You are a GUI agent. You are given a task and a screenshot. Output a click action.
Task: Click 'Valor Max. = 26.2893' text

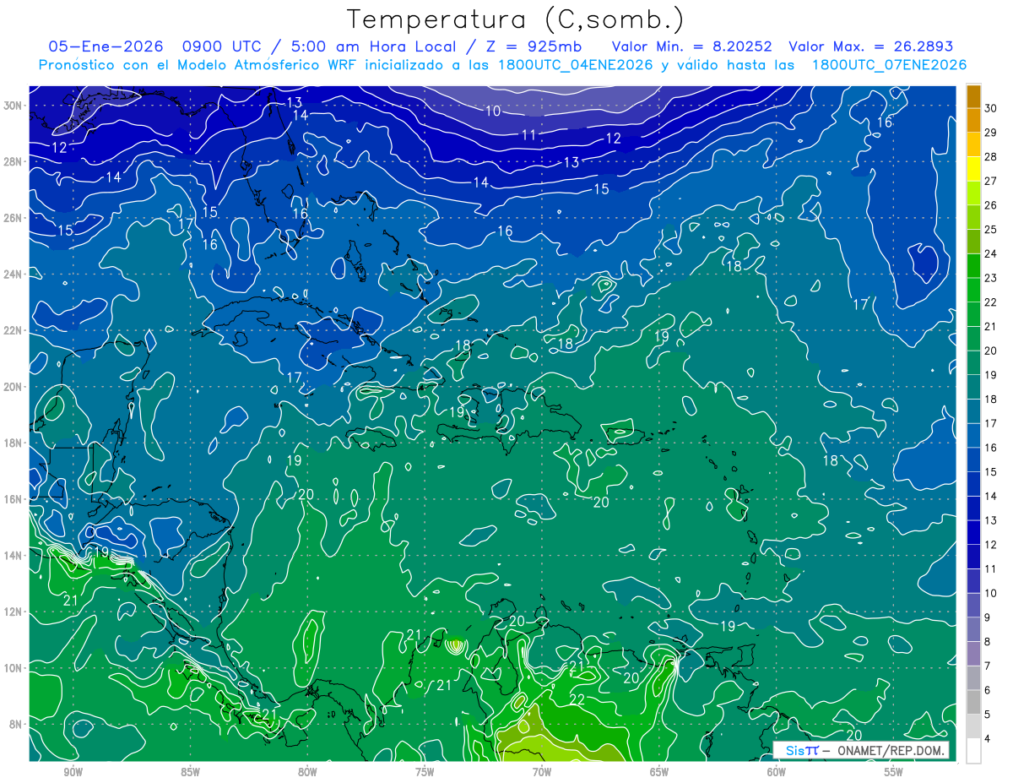870,46
